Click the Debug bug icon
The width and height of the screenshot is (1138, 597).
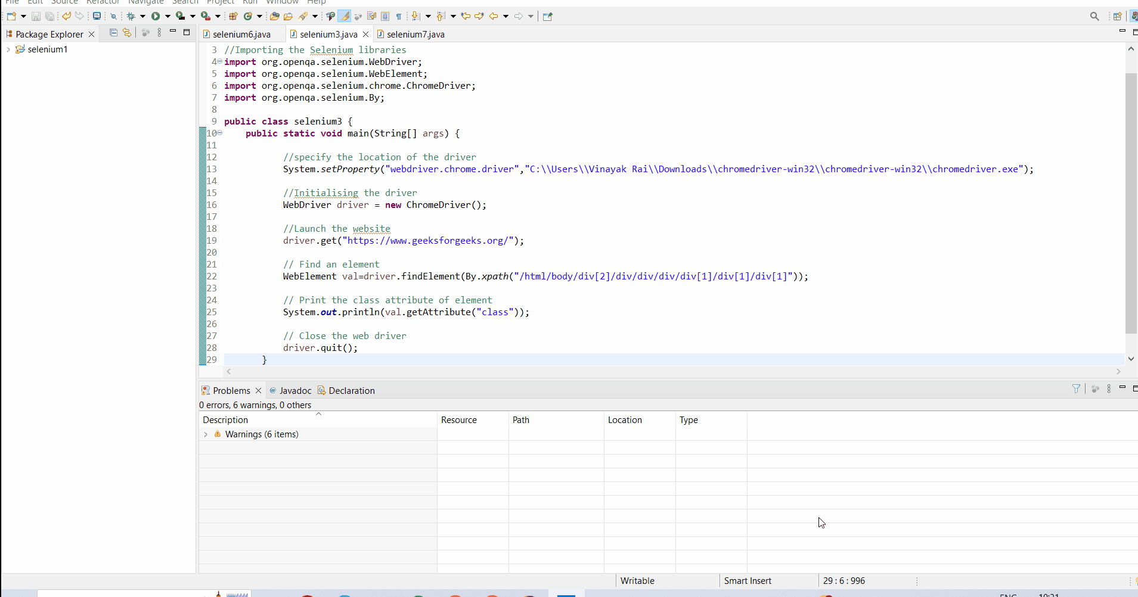pos(131,16)
